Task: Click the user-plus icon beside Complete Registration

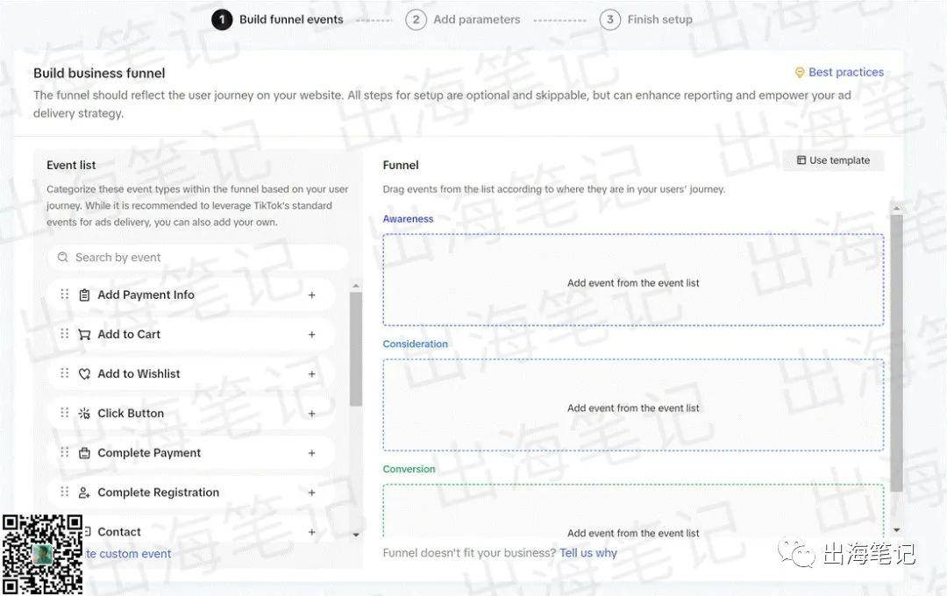Action: pyautogui.click(x=84, y=493)
